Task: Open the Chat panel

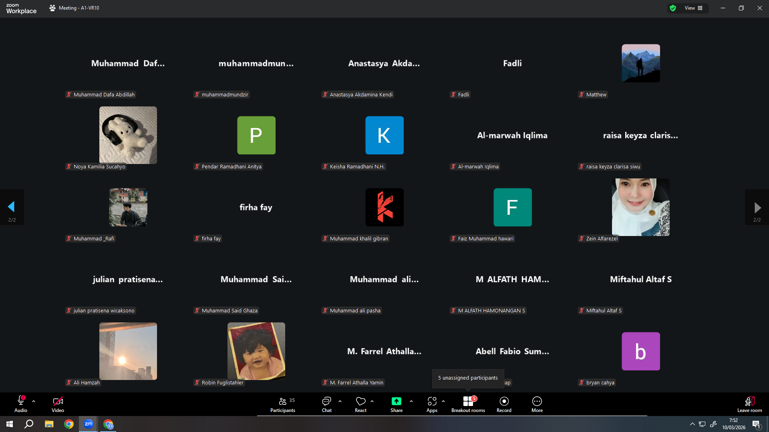Action: pyautogui.click(x=326, y=404)
